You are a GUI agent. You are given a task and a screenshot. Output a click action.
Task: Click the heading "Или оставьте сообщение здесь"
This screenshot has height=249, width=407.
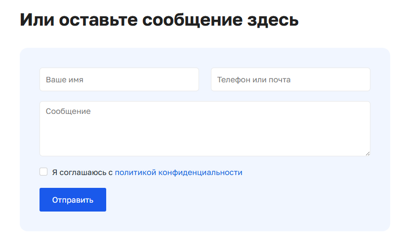(159, 20)
